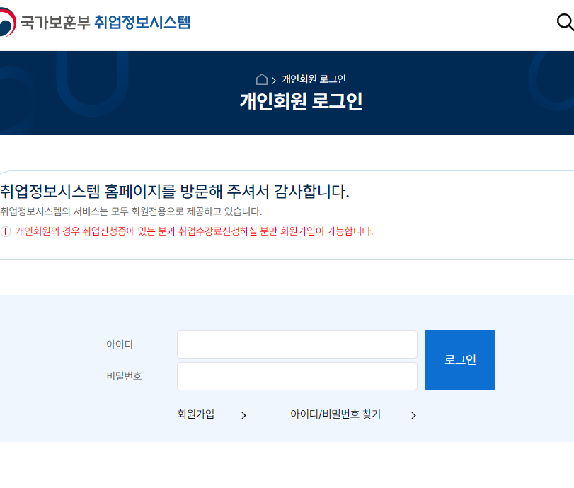This screenshot has height=488, width=574.
Task: Click the 아이디 field label
Action: (120, 344)
